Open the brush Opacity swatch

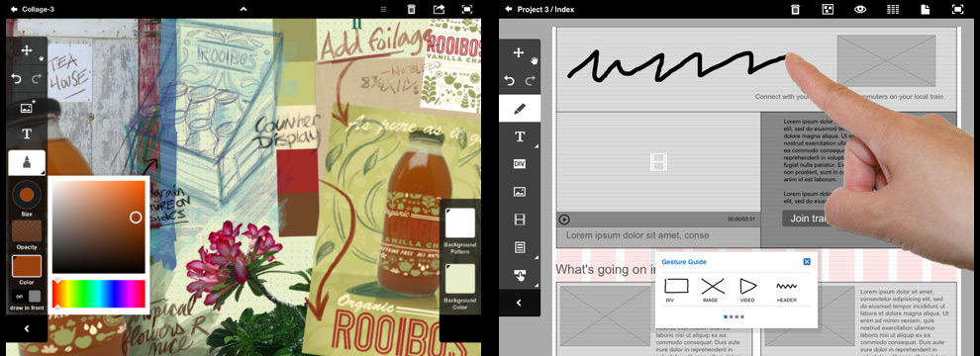click(27, 231)
